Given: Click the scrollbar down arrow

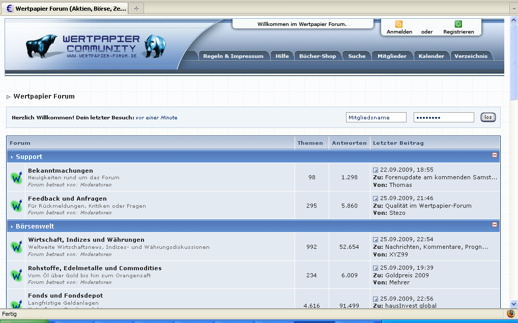Looking at the screenshot, I should click(513, 304).
